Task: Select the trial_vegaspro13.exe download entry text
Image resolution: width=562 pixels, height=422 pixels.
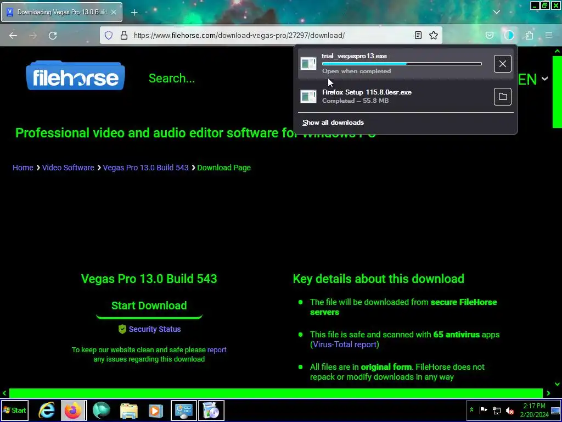Action: pyautogui.click(x=354, y=56)
